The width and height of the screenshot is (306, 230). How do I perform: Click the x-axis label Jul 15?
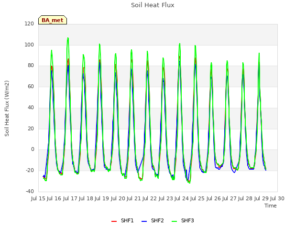[38, 198]
